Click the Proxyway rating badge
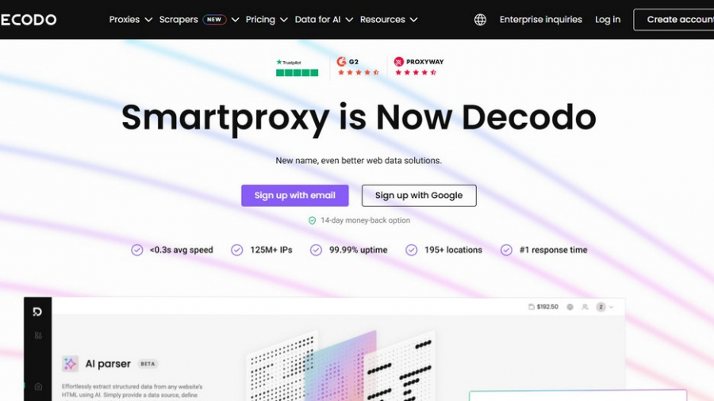 click(x=418, y=67)
